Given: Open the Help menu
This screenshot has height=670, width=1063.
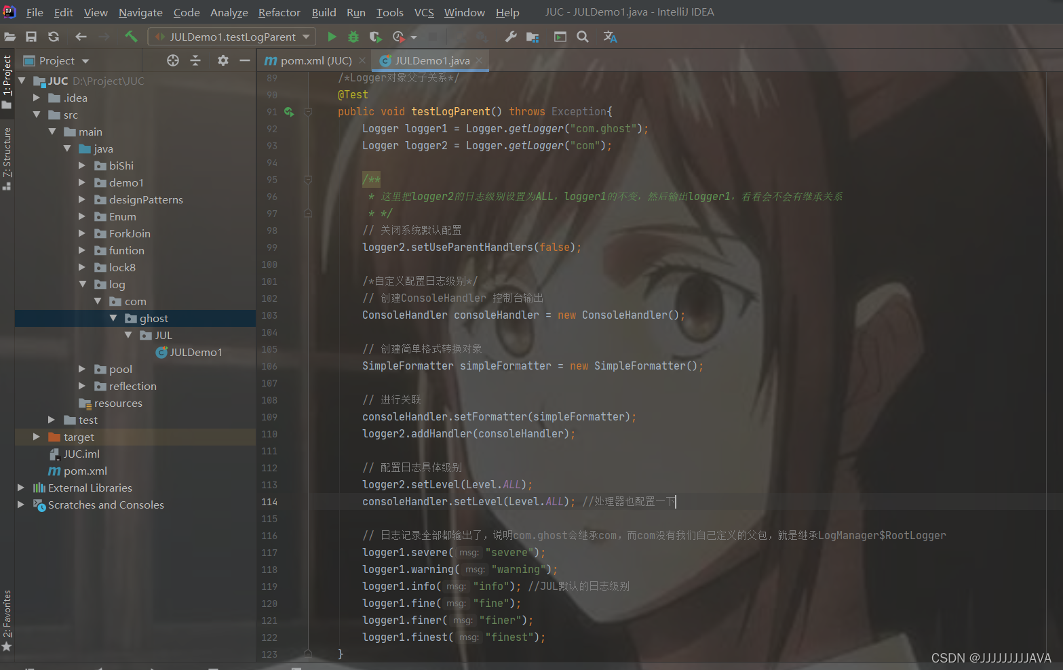Looking at the screenshot, I should 507,12.
